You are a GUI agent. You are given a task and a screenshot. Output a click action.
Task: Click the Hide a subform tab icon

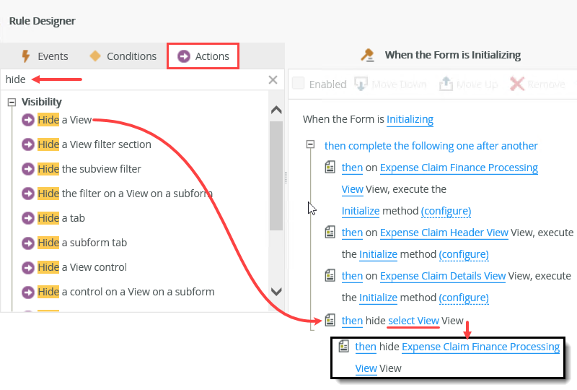tap(29, 243)
